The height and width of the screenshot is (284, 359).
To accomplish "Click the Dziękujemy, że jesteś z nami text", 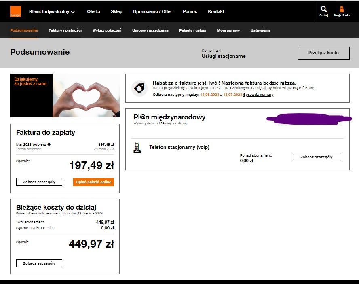I will coord(30,82).
